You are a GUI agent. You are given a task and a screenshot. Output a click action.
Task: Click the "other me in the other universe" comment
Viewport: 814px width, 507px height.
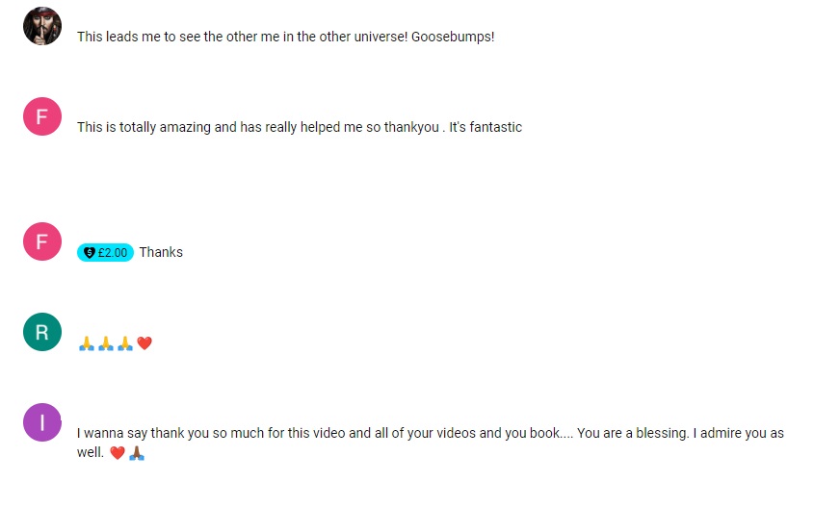[285, 37]
